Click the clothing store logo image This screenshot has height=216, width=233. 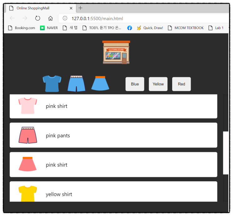pyautogui.click(x=116, y=52)
